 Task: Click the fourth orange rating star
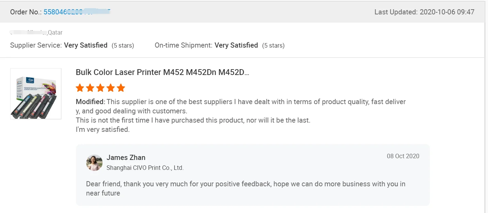(x=110, y=88)
